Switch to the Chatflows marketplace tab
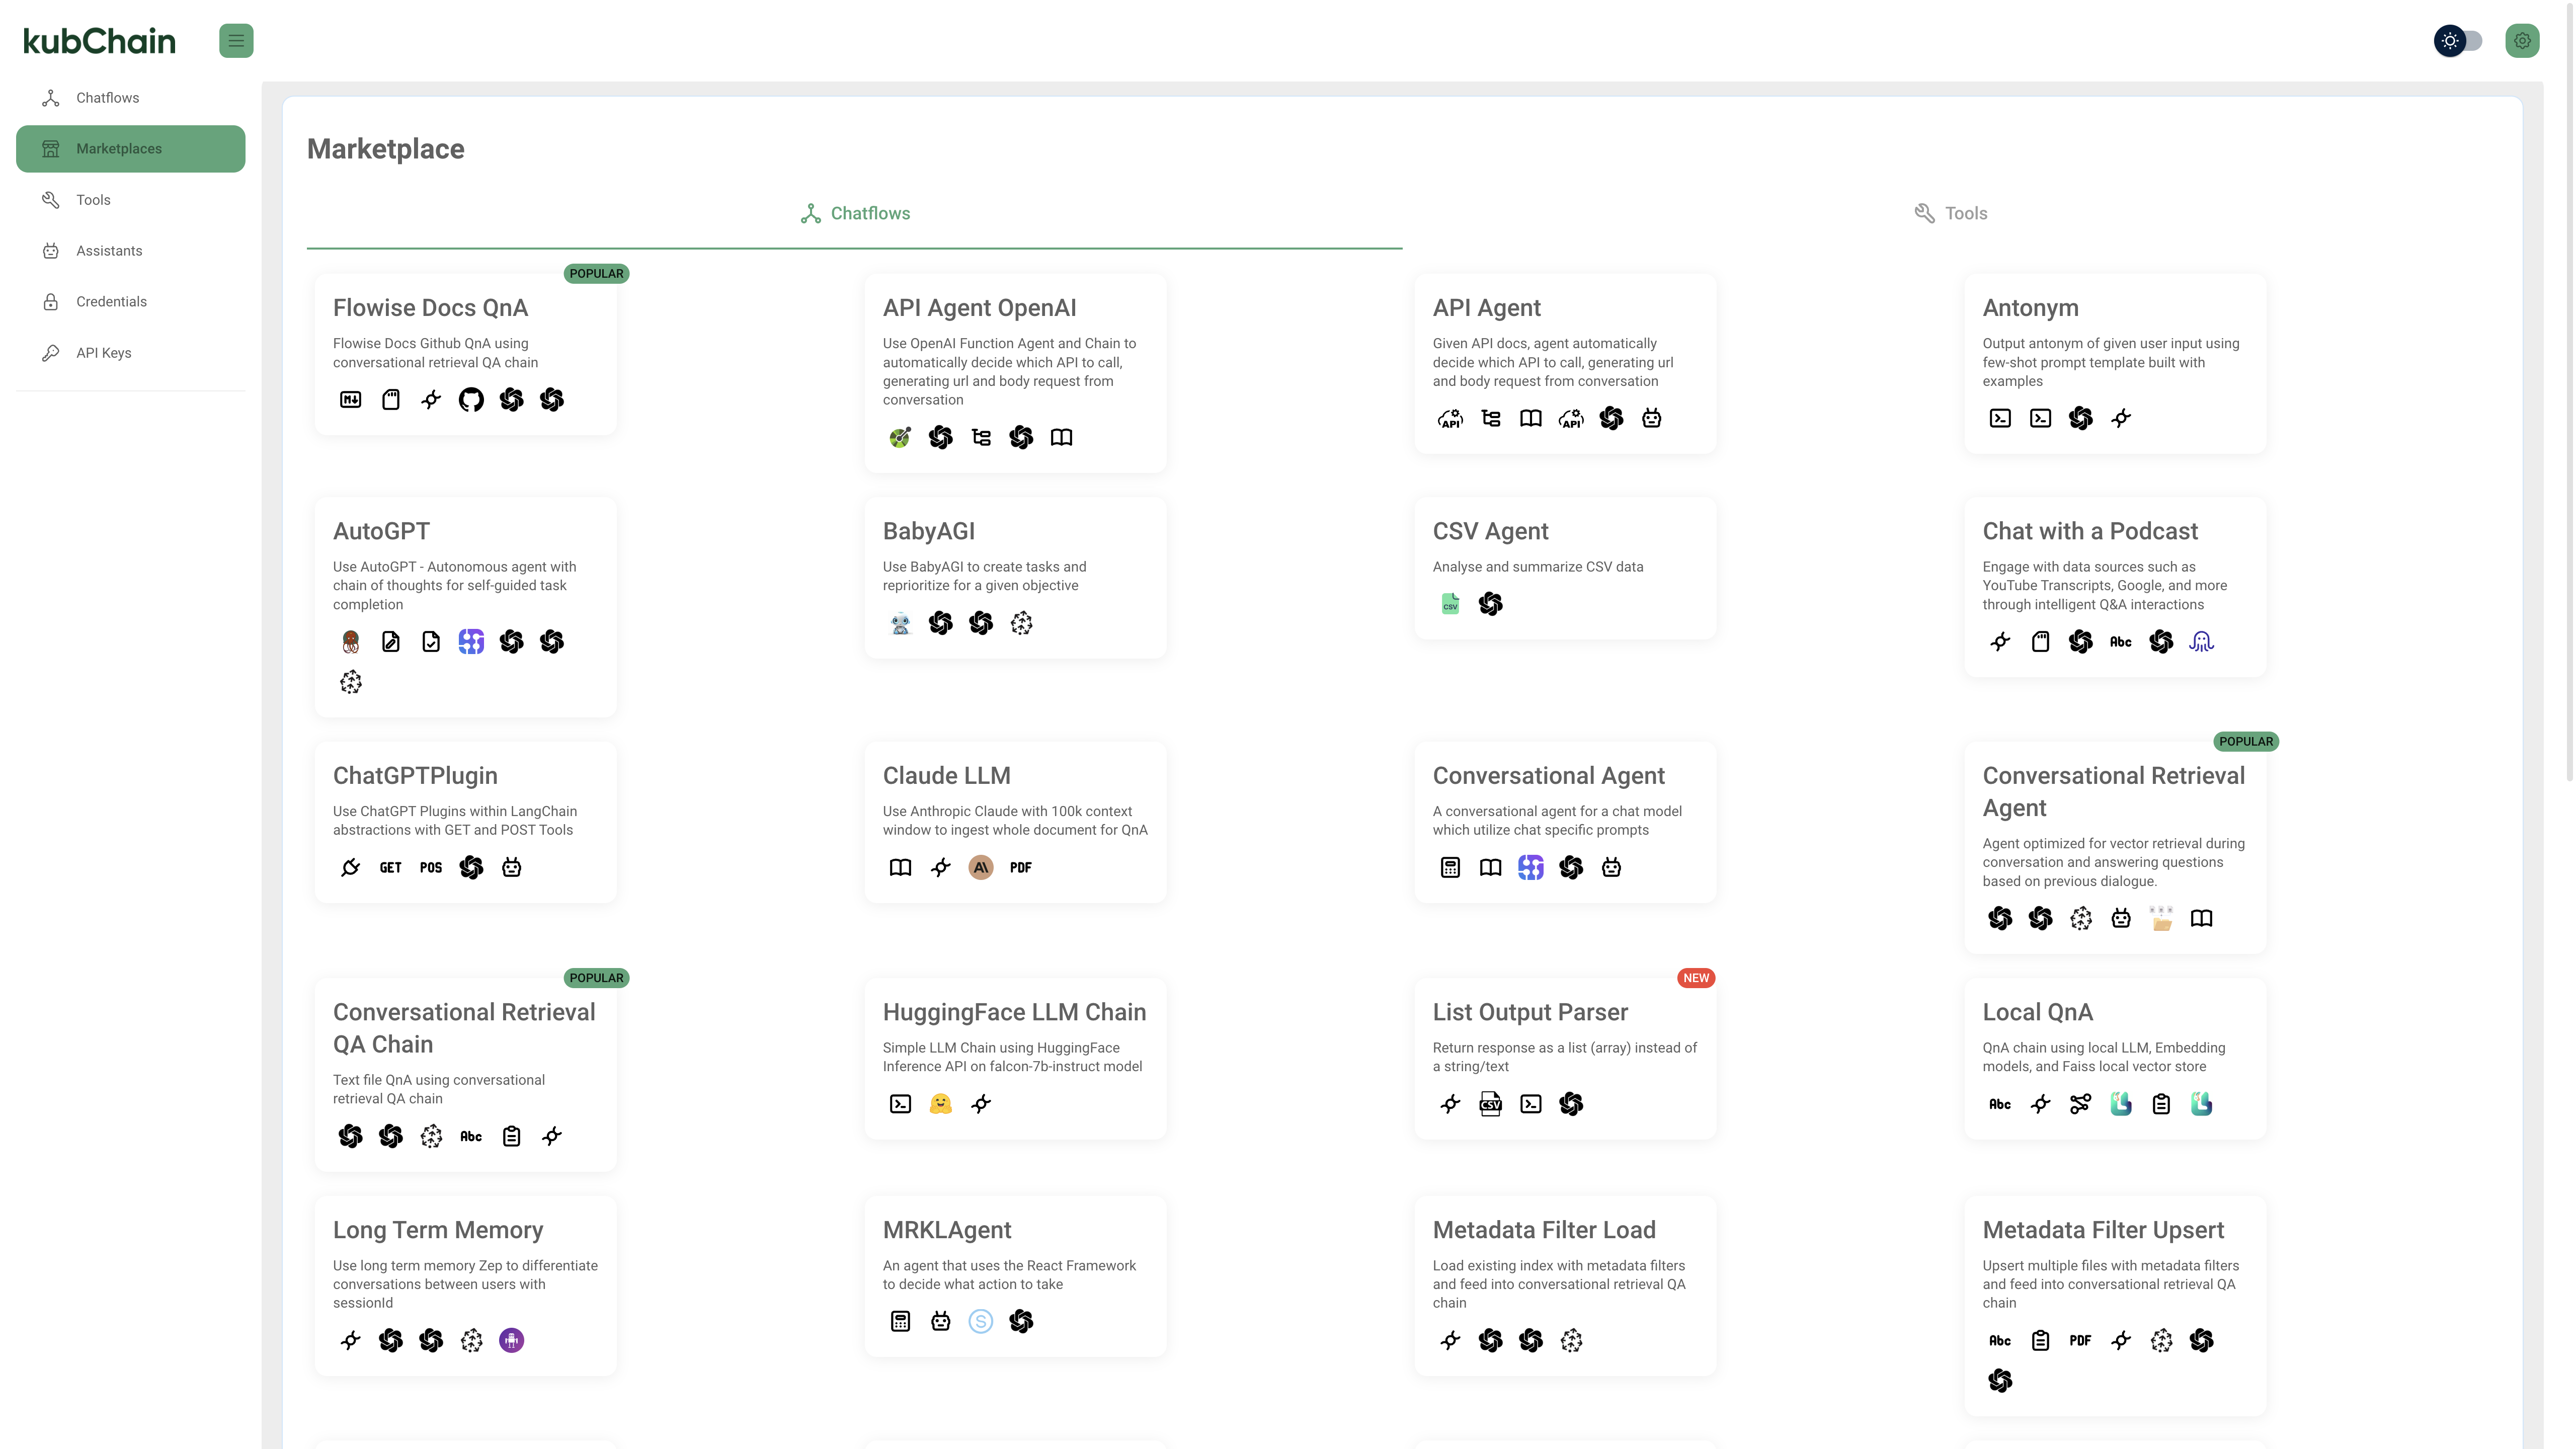Screen dimensions: 2576x1449 click(855, 214)
